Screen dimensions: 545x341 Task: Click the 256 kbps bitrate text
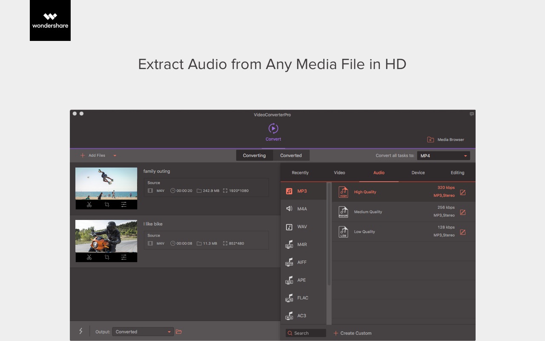[446, 208]
